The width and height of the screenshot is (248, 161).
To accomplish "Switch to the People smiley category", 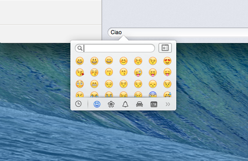I will pyautogui.click(x=97, y=104).
